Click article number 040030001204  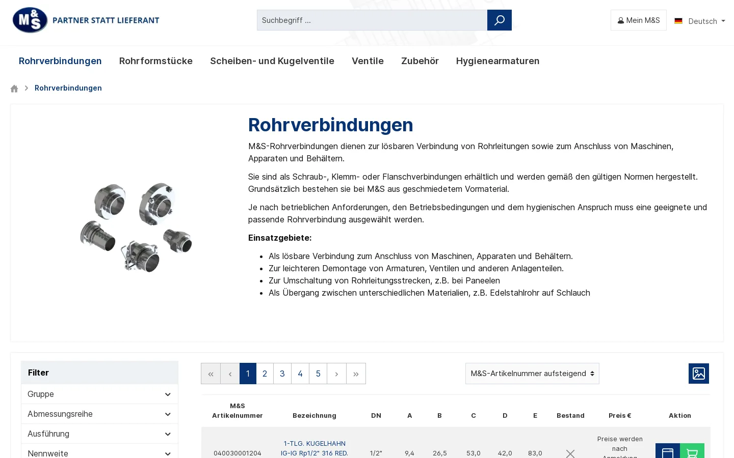click(x=238, y=453)
